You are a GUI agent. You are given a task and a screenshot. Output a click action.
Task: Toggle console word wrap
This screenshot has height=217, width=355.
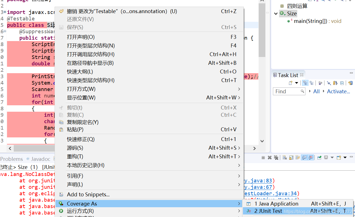click(298, 158)
